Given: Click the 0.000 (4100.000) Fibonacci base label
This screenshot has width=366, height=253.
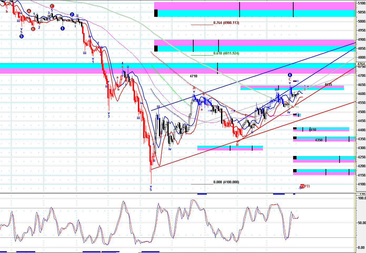Looking at the screenshot, I should [x=226, y=182].
